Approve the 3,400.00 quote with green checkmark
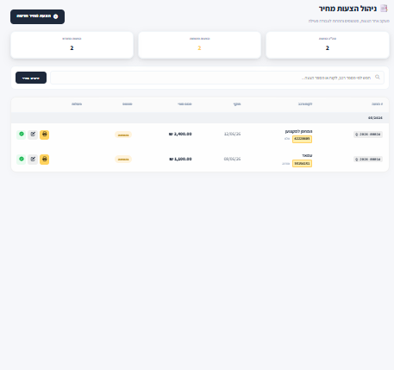 [22, 135]
